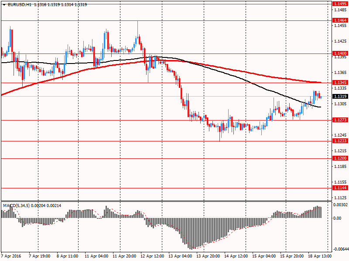Image resolution: width=349 pixels, height=261 pixels.
Task: Select the EURUSD,H1 chart title text
Action: point(20,4)
